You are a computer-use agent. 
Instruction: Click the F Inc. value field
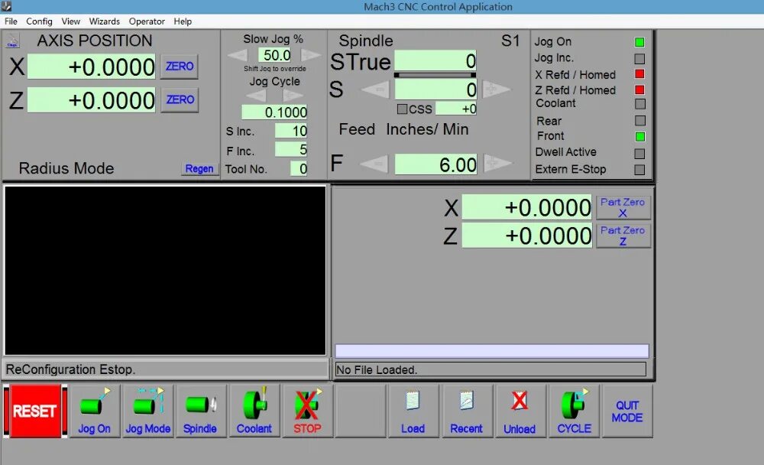291,150
